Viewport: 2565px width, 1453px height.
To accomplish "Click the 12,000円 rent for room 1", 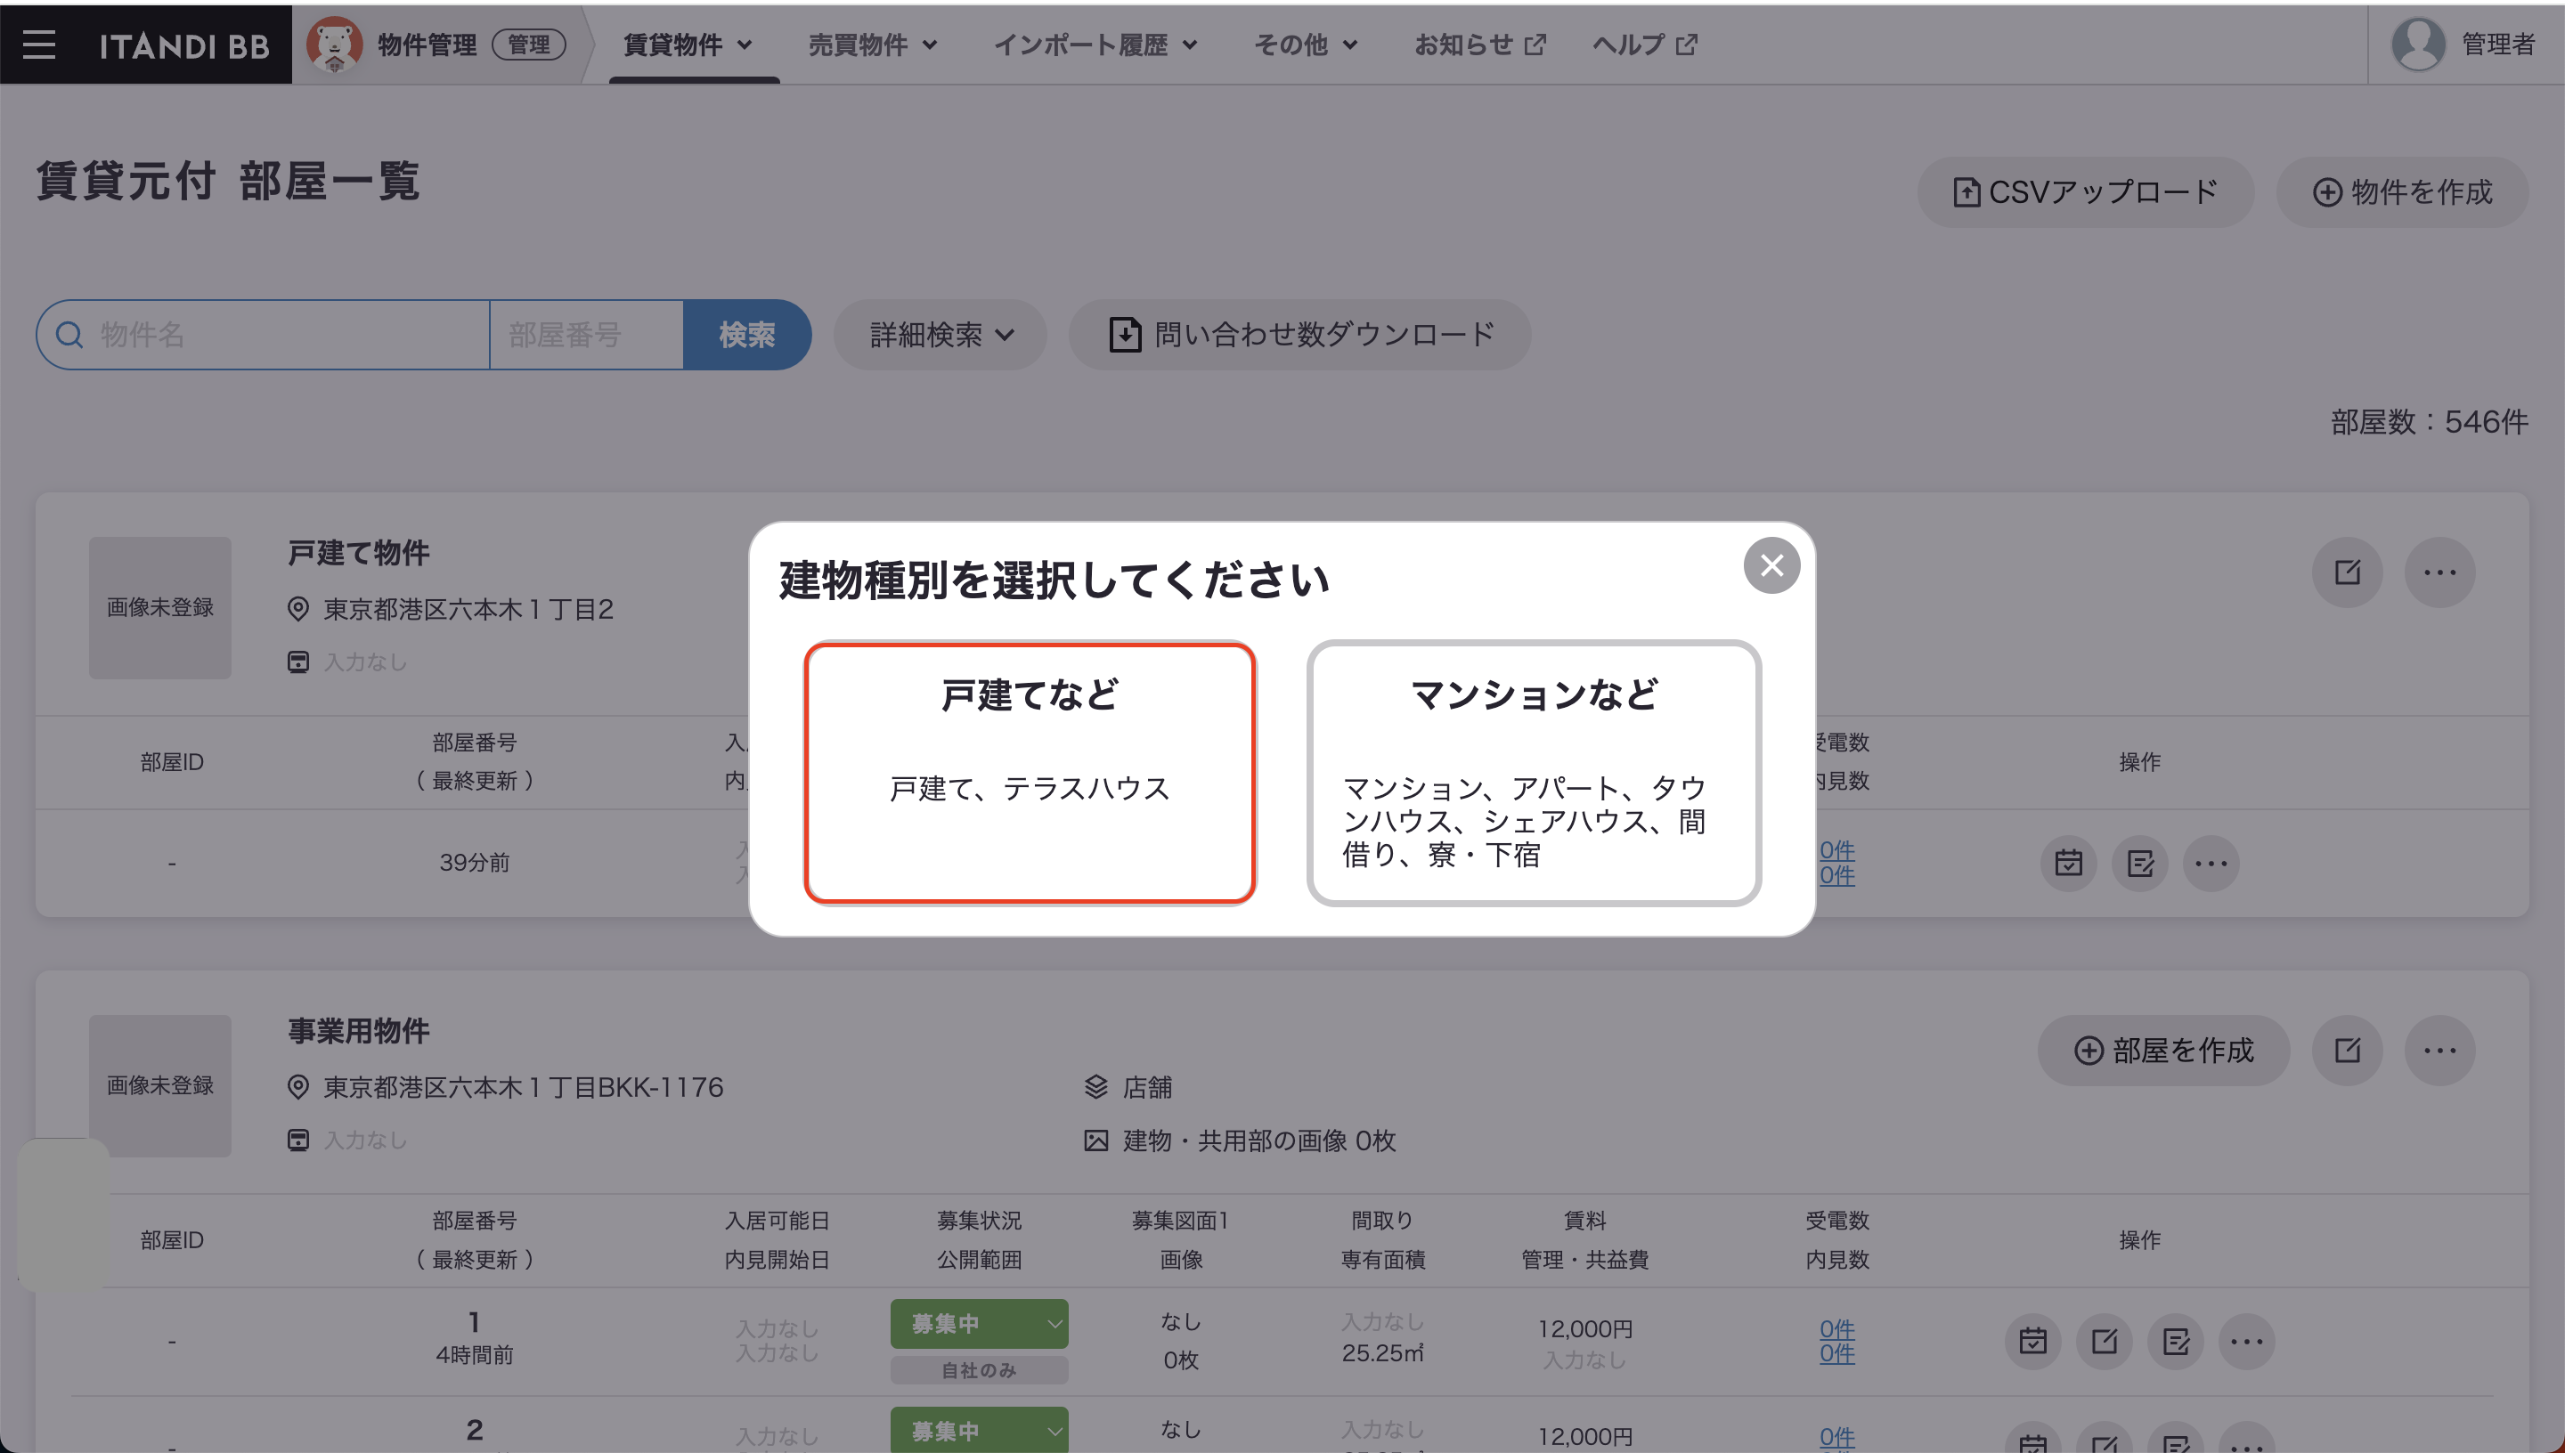I will point(1585,1329).
